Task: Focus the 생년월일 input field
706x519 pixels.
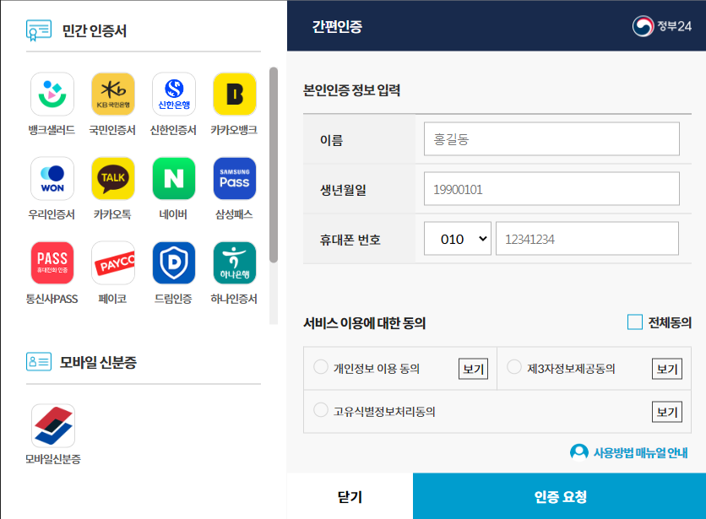Action: click(551, 188)
